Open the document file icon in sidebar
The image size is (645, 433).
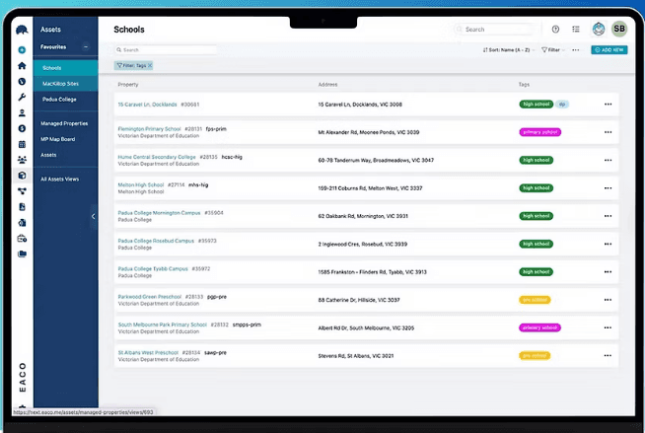tap(22, 207)
